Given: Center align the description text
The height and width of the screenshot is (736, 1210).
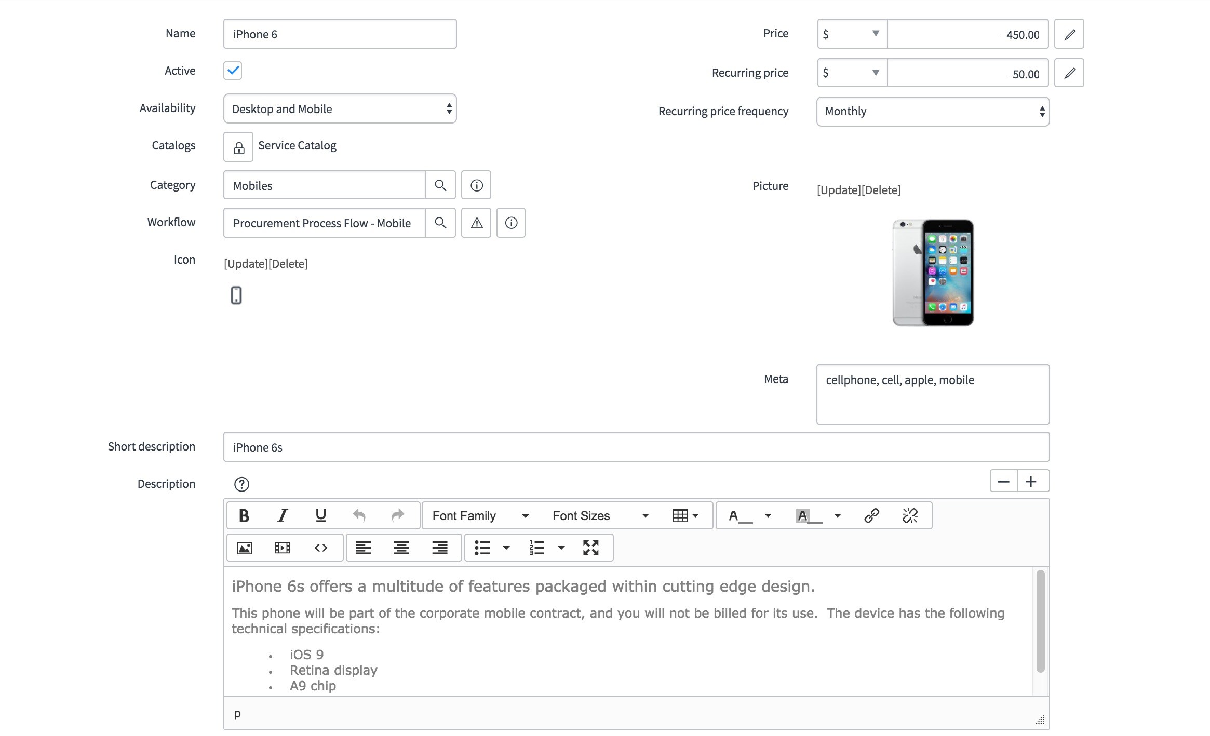Looking at the screenshot, I should 401,548.
